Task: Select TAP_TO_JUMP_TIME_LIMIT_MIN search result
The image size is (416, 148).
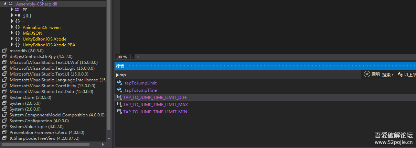Action: click(x=155, y=112)
